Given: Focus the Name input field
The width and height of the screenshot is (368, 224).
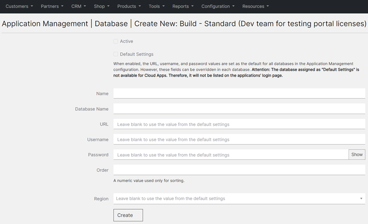Looking at the screenshot, I should point(239,93).
